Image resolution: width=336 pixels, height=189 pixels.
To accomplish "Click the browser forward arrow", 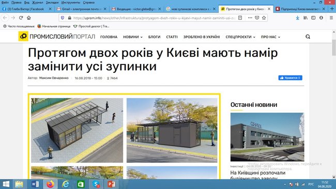I will point(13,18).
